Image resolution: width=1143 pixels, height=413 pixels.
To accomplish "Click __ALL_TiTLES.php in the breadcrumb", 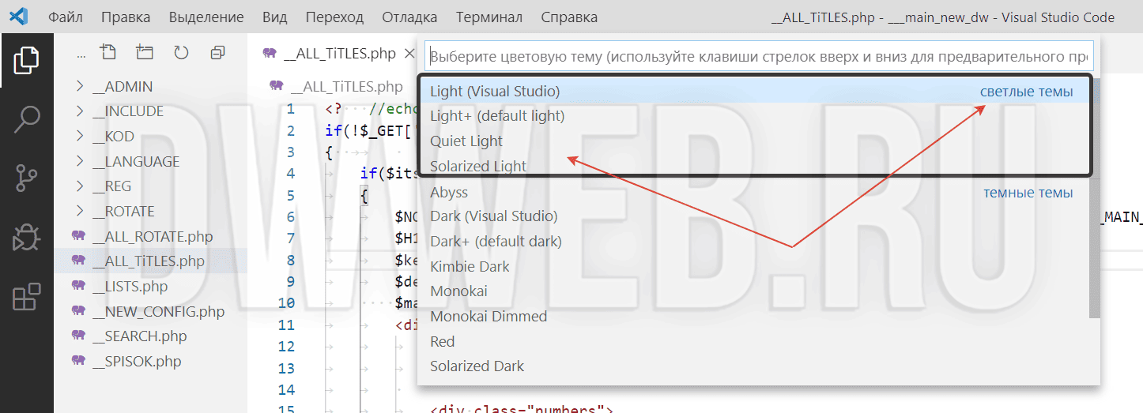I will click(346, 86).
